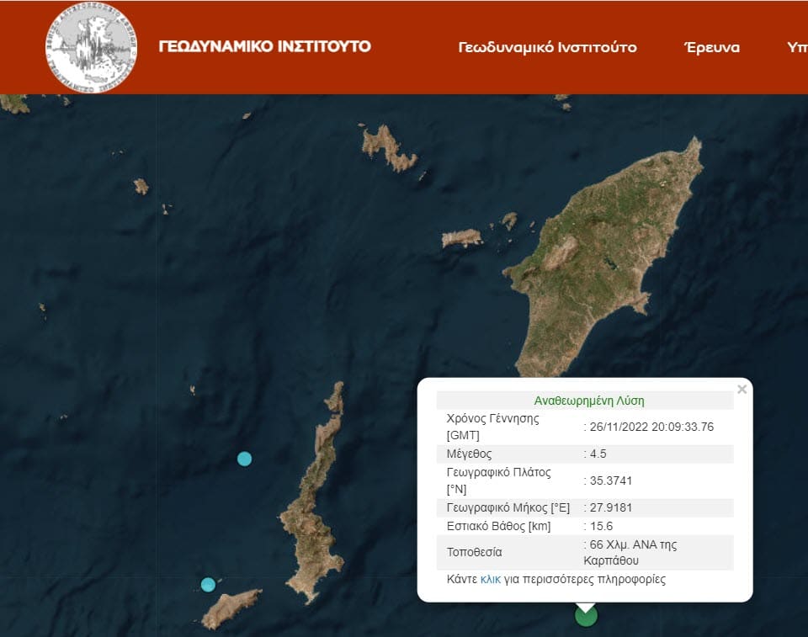Click the 'Αναθεωρημένη Λύση' popup heading
Image resolution: width=808 pixels, height=637 pixels.
pyautogui.click(x=589, y=401)
